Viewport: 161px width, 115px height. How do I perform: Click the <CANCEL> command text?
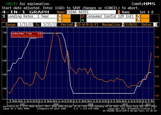[x=112, y=8]
